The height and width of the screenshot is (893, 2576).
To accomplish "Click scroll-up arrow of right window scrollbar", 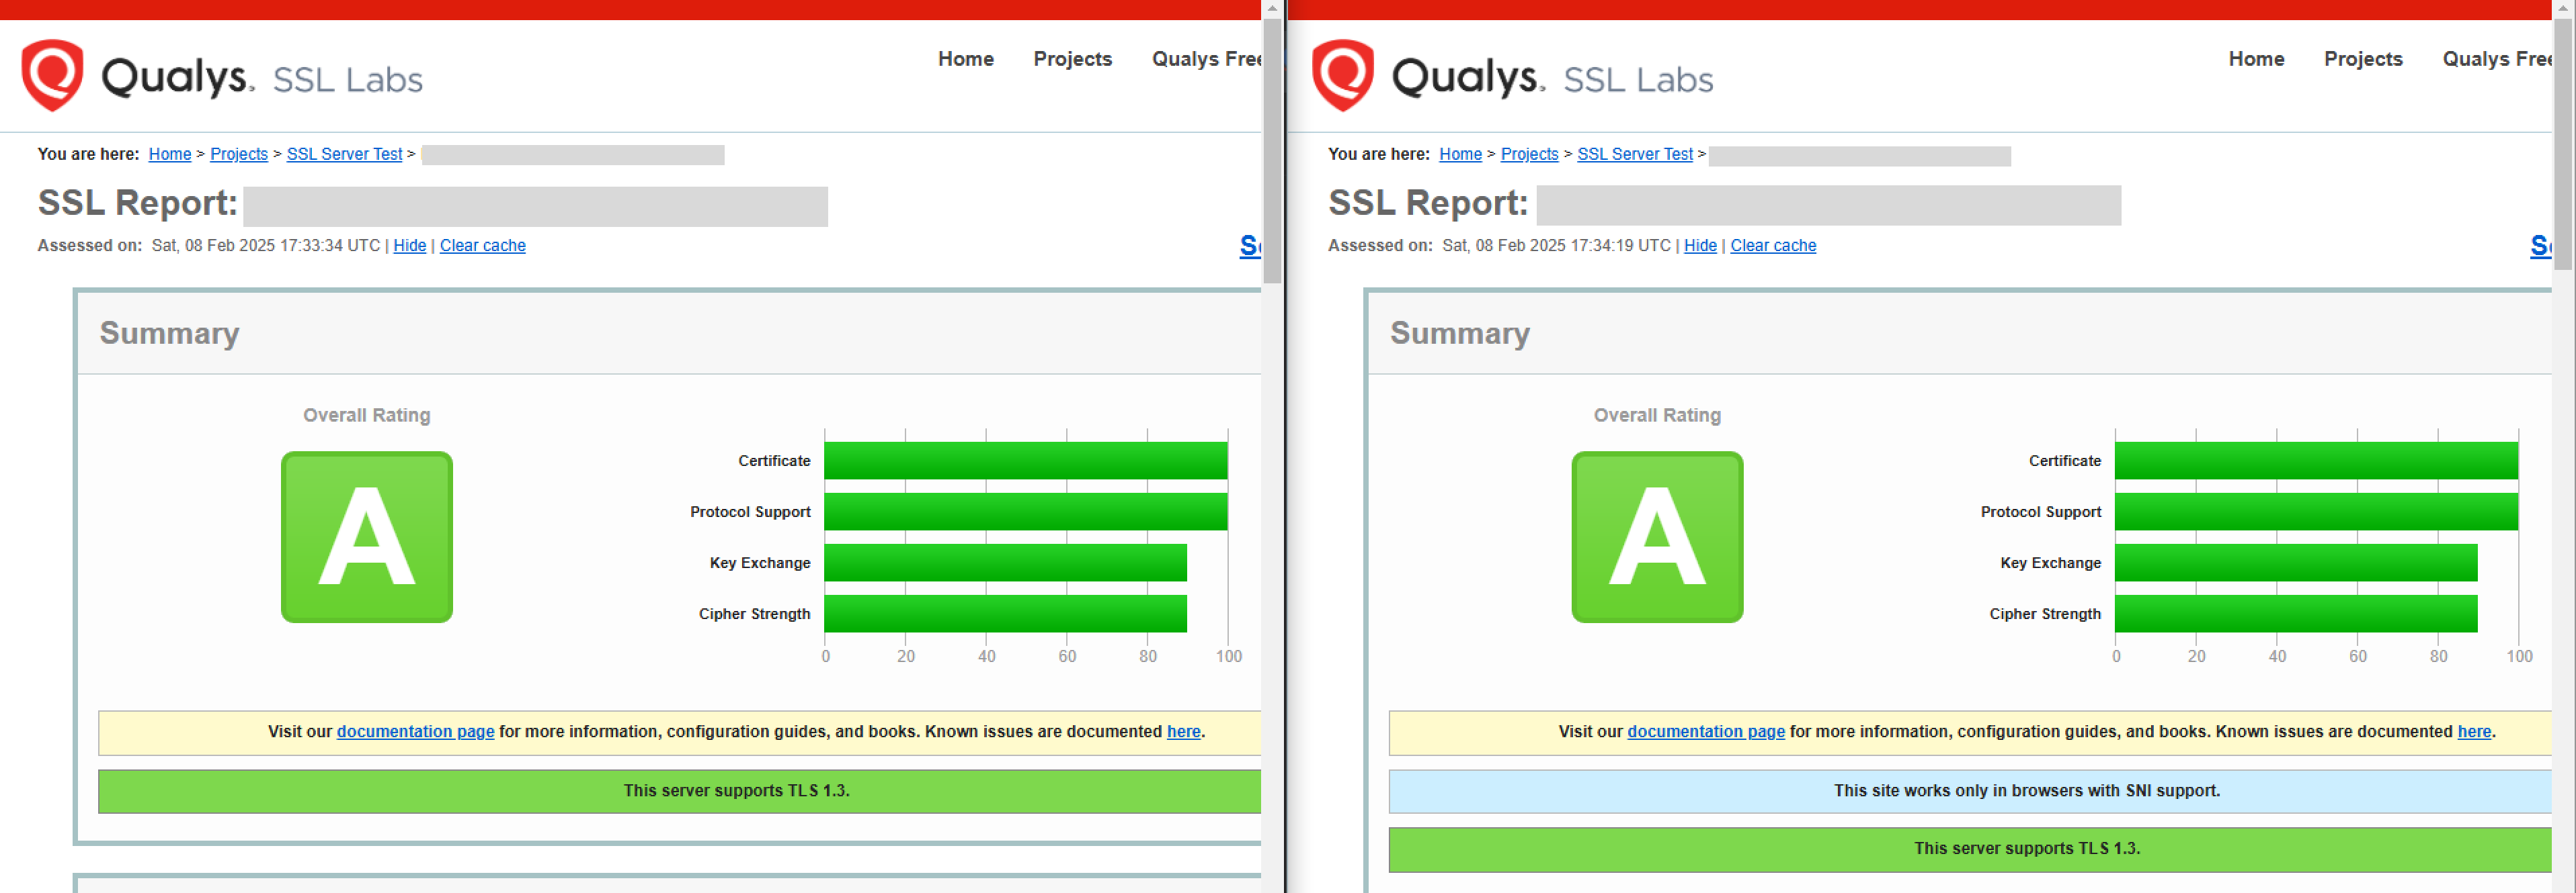I will tap(2563, 8).
